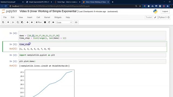The image size is (173, 97).
Task: Open the Insert menu
Action: [x=30, y=17]
